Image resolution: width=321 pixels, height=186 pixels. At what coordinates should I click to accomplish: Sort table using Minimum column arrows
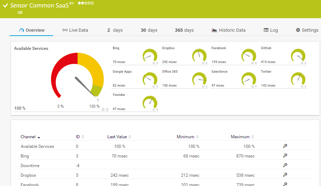tap(197, 137)
